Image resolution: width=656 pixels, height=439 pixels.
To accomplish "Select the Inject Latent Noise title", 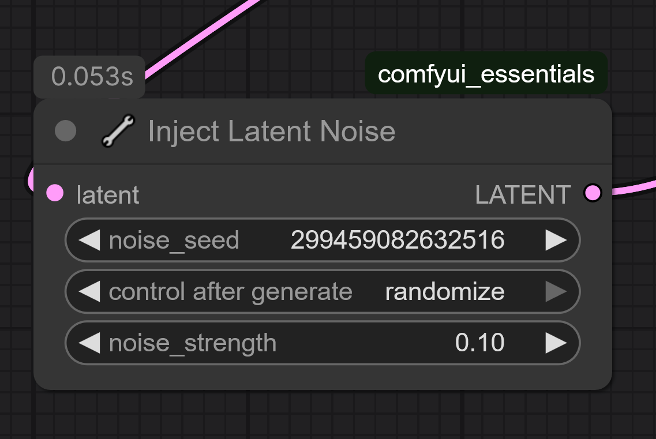I will pos(271,131).
